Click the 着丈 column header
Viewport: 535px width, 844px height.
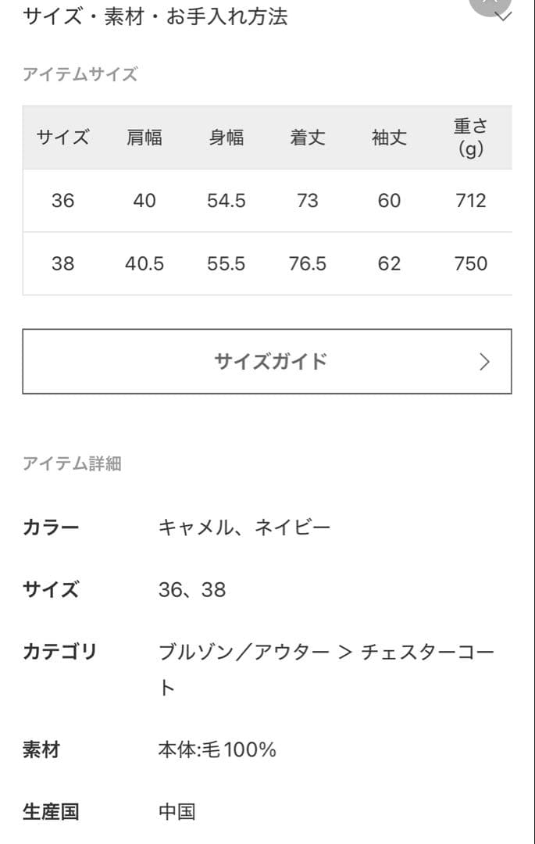pos(308,138)
